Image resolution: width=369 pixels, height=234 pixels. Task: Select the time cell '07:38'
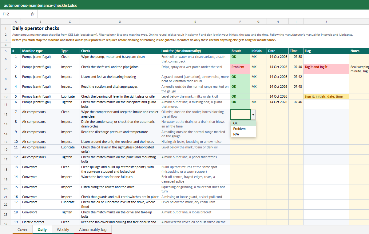coord(296,59)
